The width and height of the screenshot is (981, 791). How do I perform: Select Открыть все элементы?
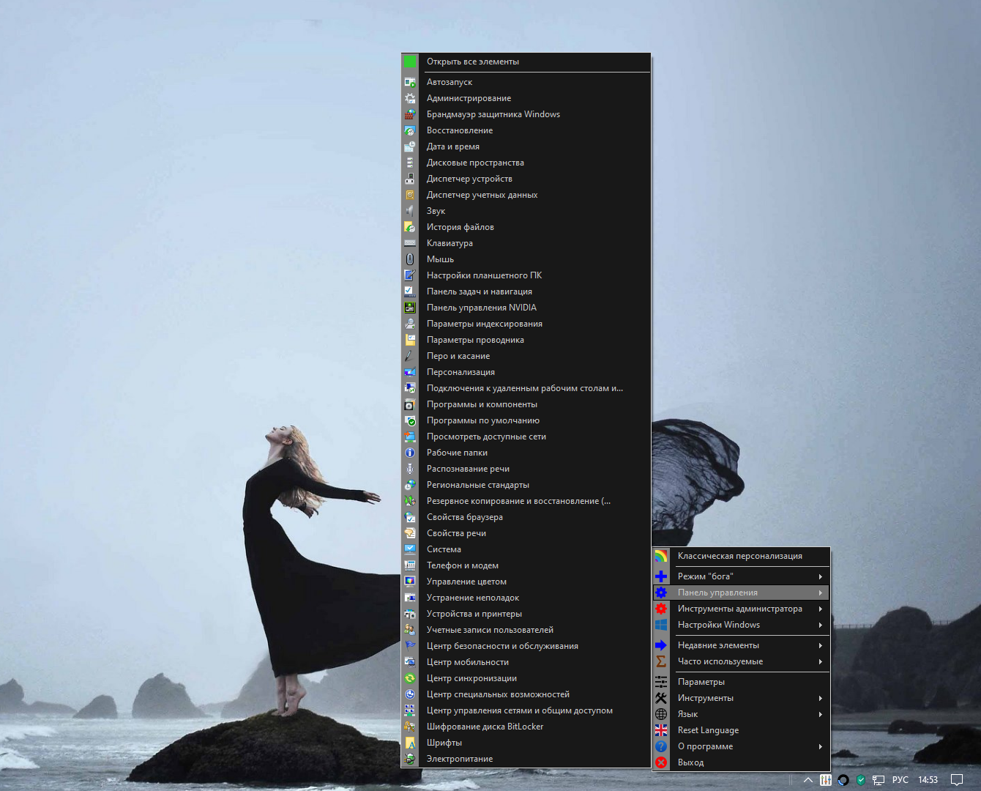point(526,62)
